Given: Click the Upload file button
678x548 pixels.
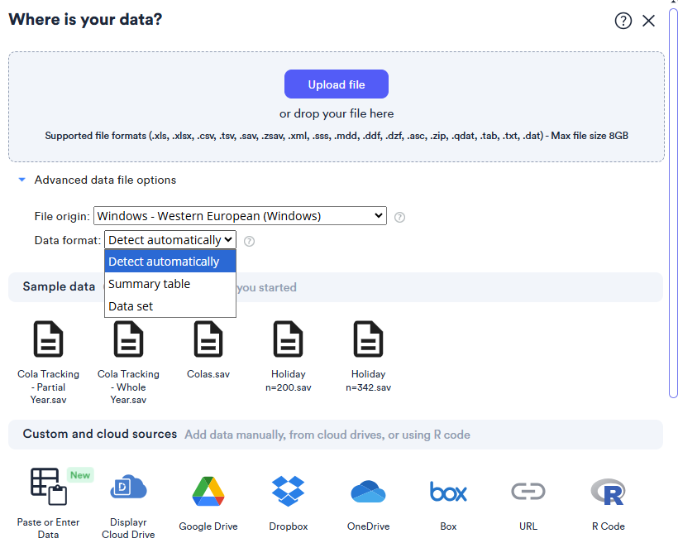Looking at the screenshot, I should [x=337, y=84].
